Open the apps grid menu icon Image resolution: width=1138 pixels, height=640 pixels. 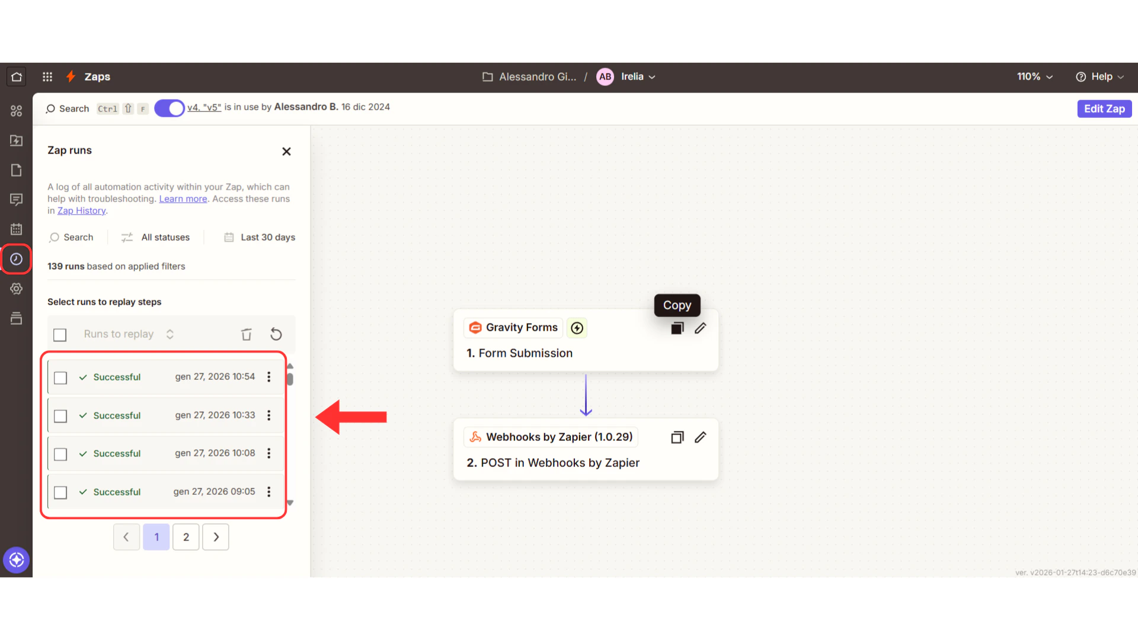point(47,76)
